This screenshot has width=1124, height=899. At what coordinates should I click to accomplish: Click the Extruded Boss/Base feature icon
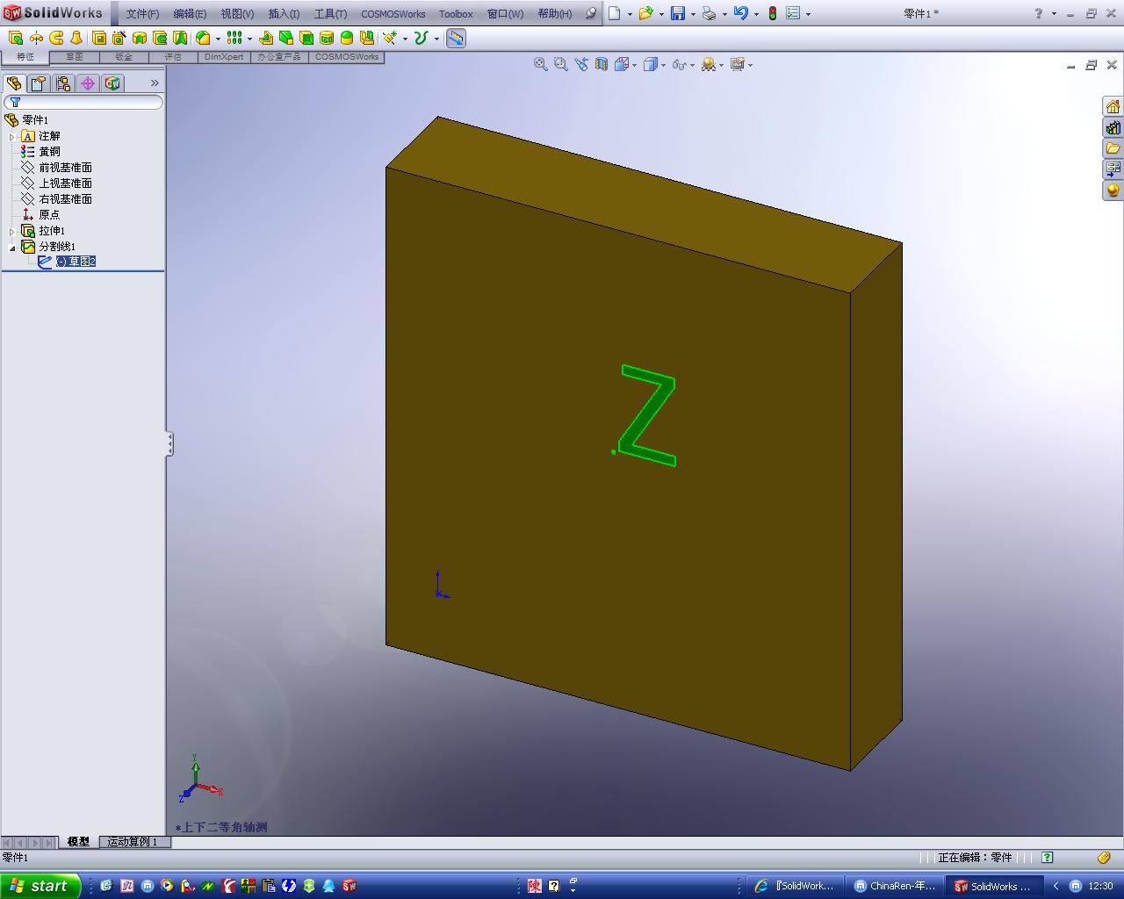coord(16,38)
